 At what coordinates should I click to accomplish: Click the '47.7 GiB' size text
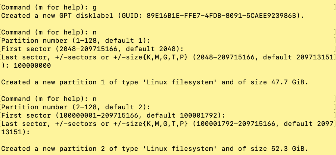(291, 82)
